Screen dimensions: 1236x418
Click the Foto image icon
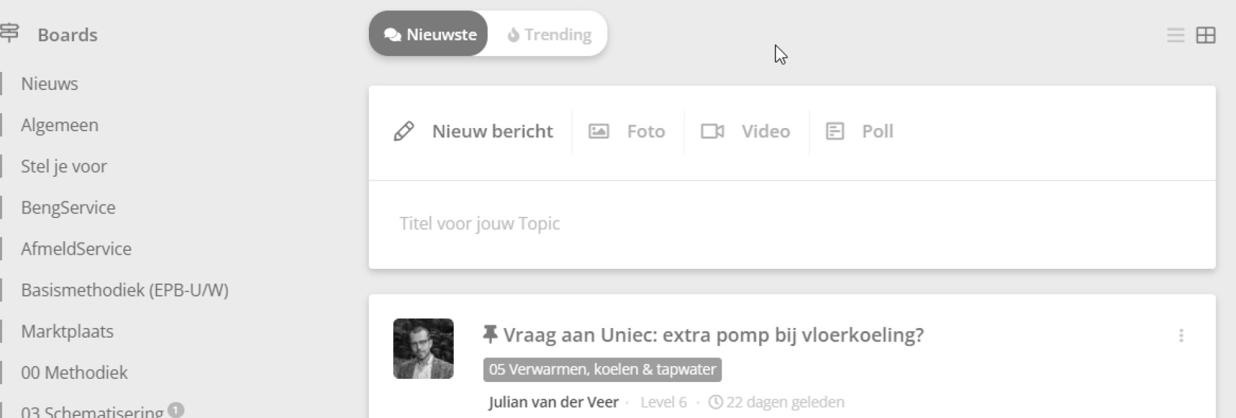[599, 131]
